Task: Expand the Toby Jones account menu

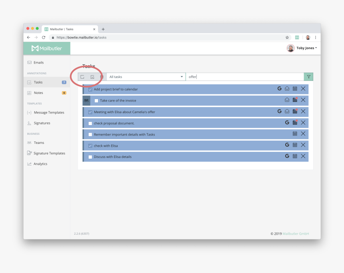Action: [306, 48]
